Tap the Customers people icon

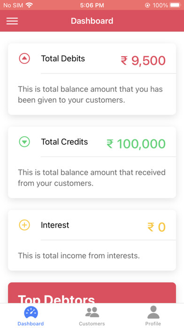(92, 312)
